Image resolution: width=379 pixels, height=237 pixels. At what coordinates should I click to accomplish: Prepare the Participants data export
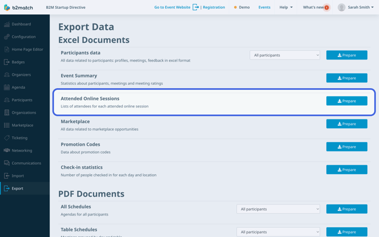click(x=346, y=55)
